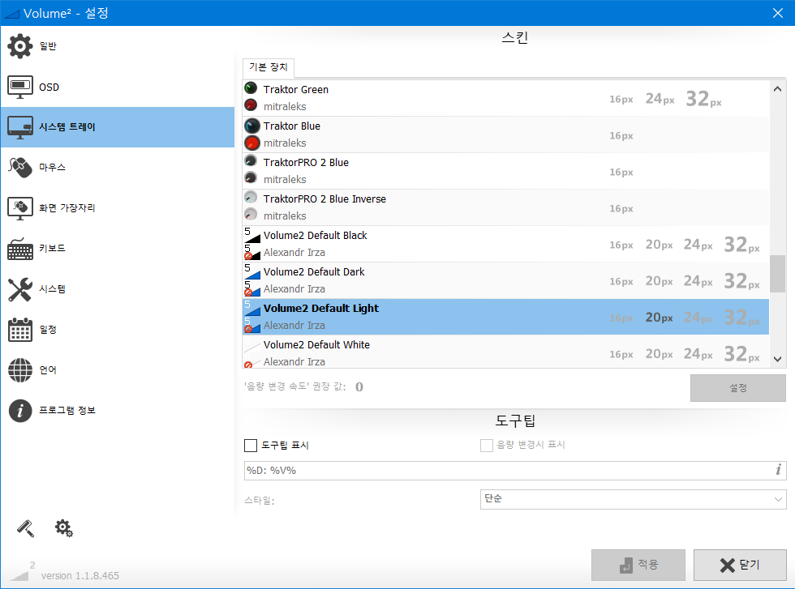Screen dimensions: 795x589
Task: Select the Traktor Green skin name
Action: [x=296, y=90]
